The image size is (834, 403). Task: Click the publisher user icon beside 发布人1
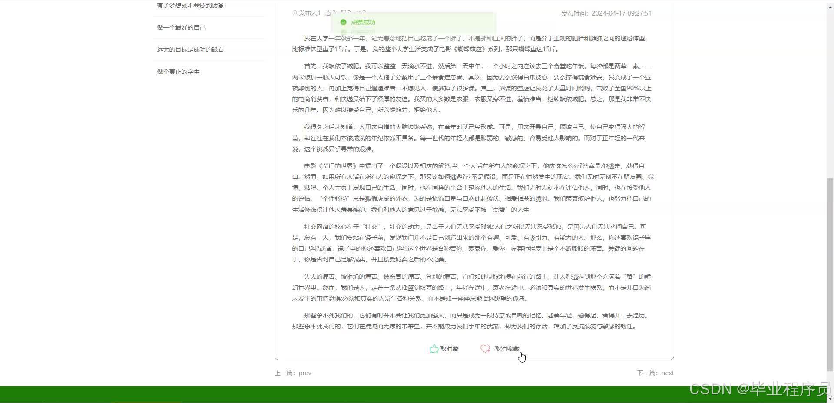(295, 13)
